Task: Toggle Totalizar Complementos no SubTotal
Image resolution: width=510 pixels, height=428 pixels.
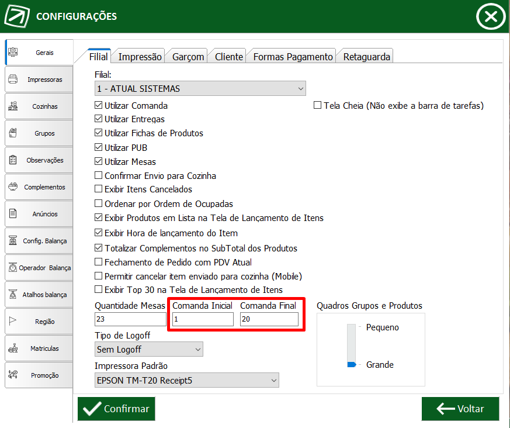Action: tap(98, 248)
